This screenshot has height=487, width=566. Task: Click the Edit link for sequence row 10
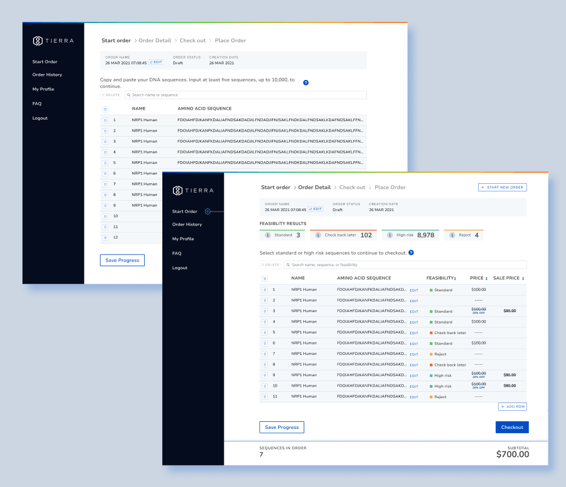(x=414, y=386)
